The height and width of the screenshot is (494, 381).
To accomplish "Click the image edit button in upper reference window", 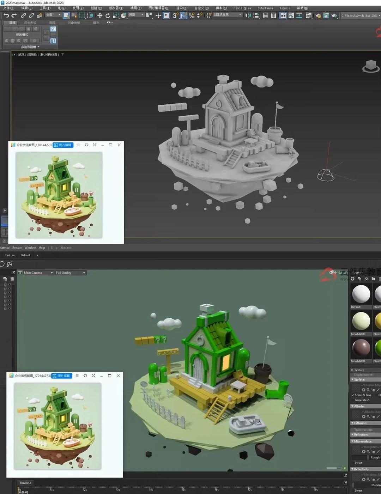I will point(63,145).
